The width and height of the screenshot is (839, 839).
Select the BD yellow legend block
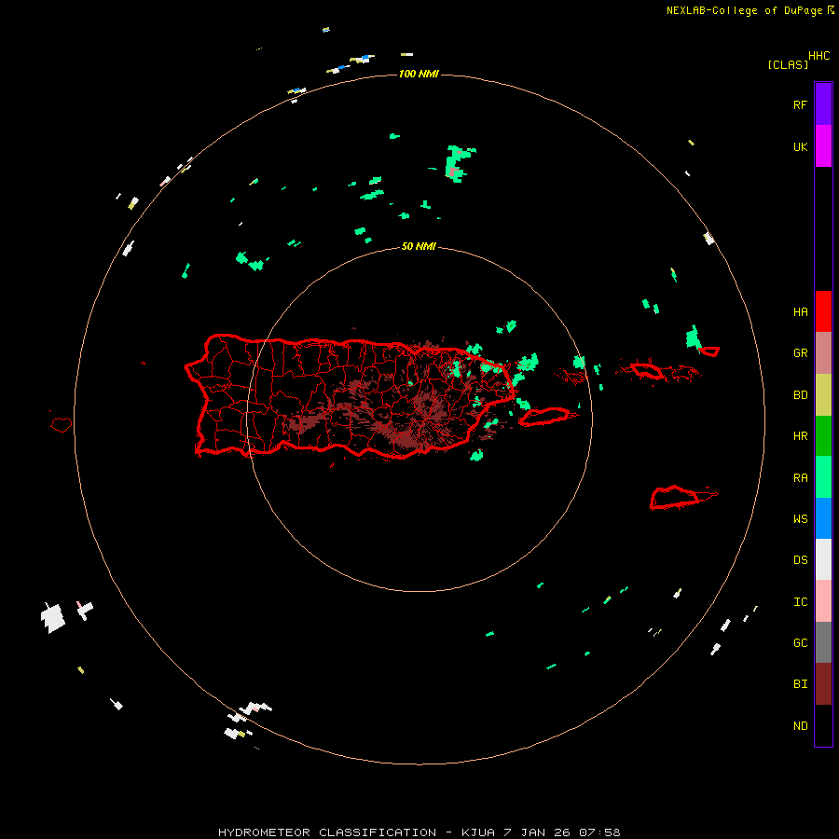823,395
